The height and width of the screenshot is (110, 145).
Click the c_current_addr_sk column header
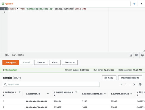pos(120,94)
